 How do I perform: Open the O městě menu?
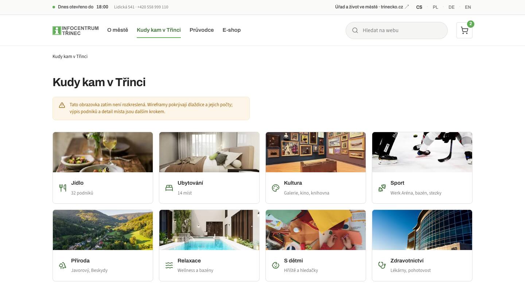118,30
